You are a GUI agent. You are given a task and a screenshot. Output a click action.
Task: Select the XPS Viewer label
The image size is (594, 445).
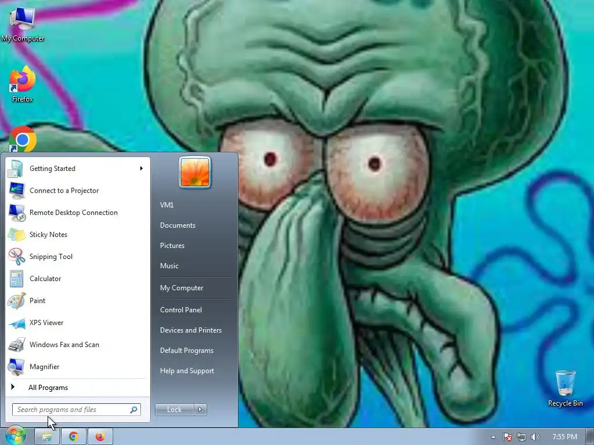tap(46, 322)
